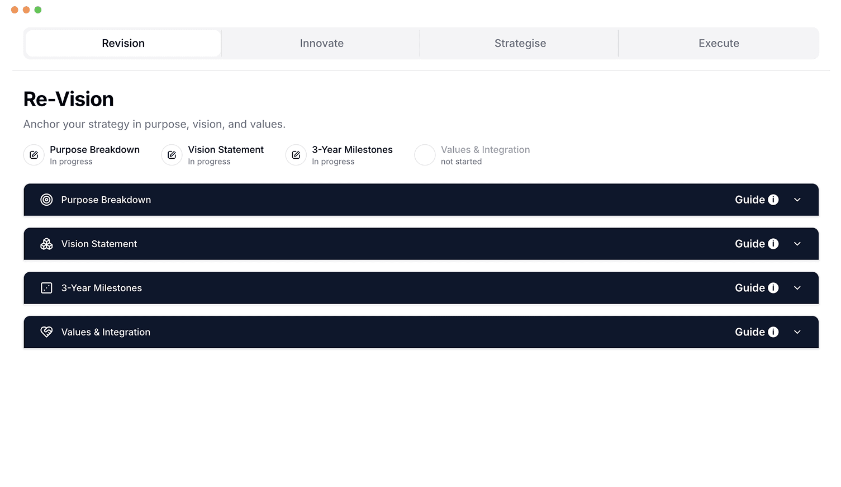
Task: Open the Vision Statement Guide info icon
Action: [773, 244]
